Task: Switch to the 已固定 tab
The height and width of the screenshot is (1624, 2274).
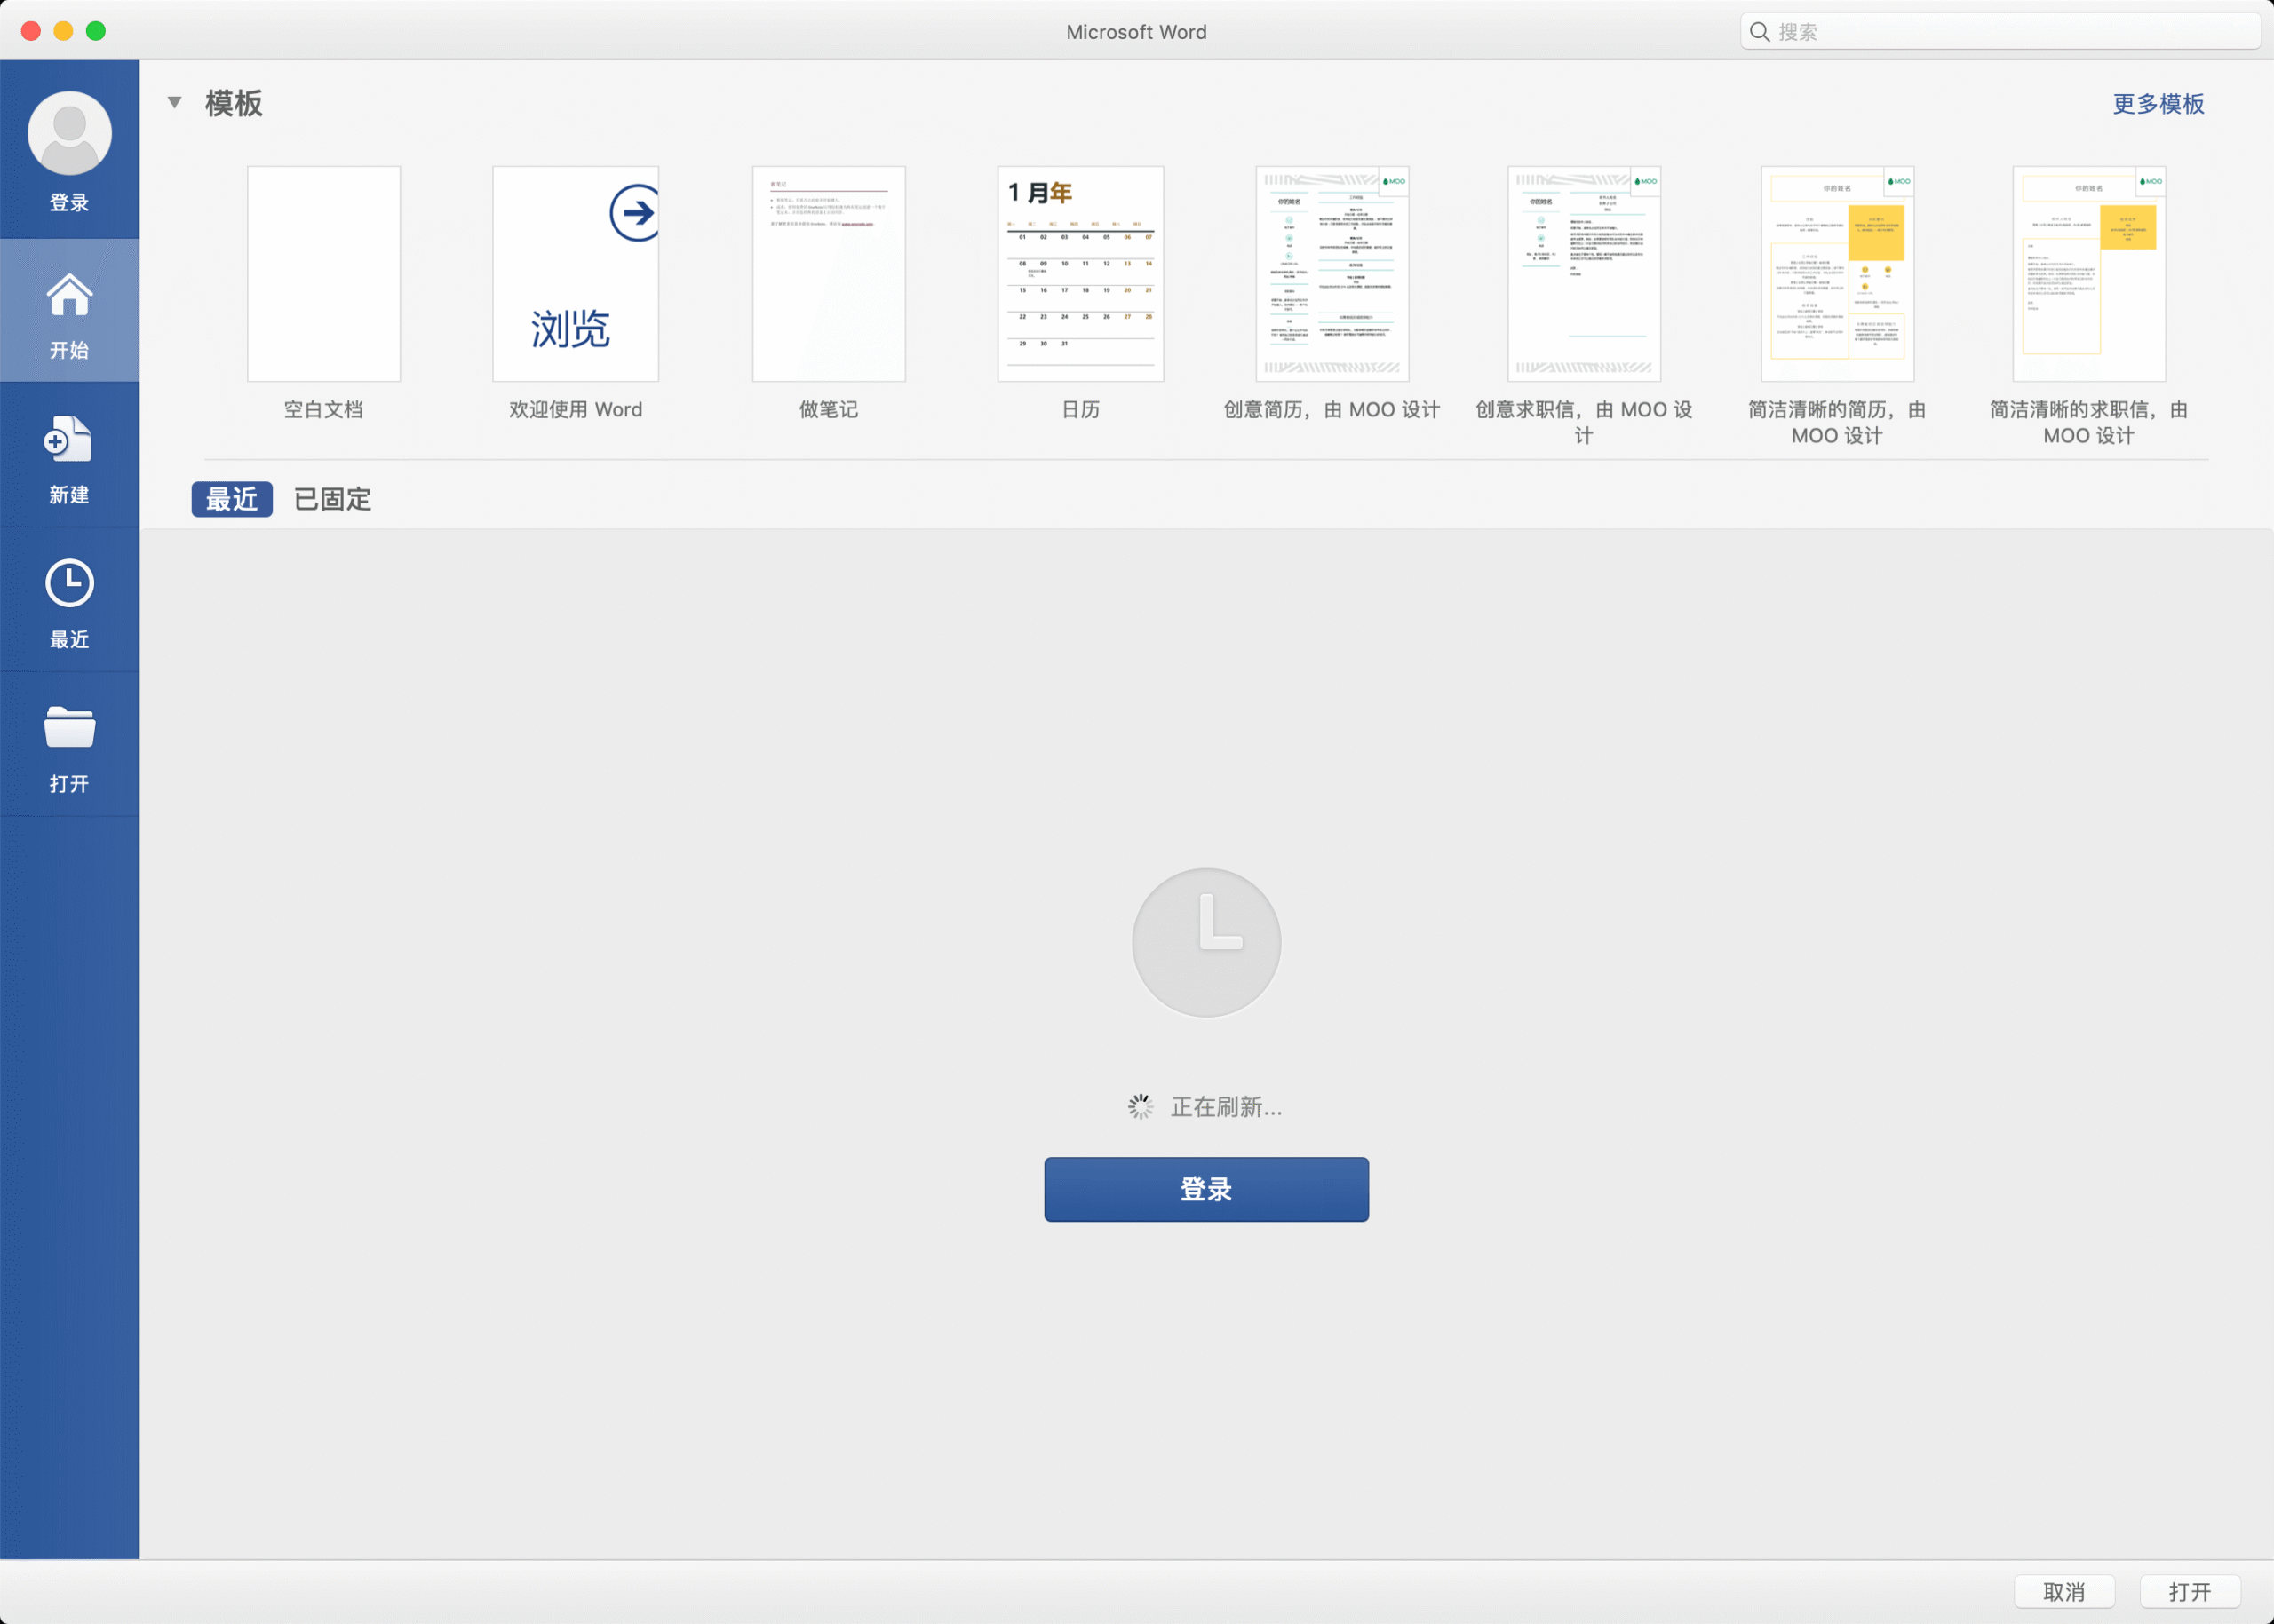Action: 331,498
